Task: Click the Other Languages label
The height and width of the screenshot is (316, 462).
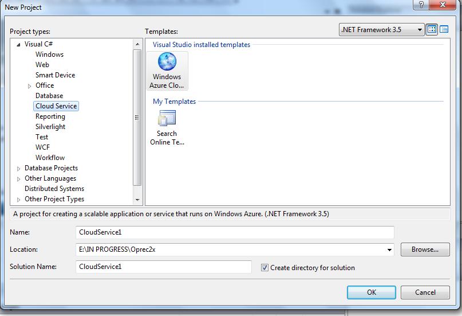Action: (50, 178)
